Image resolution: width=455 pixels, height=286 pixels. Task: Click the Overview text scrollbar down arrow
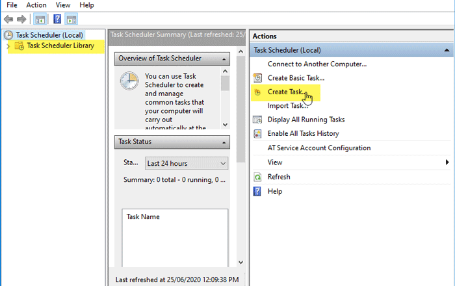(x=225, y=124)
